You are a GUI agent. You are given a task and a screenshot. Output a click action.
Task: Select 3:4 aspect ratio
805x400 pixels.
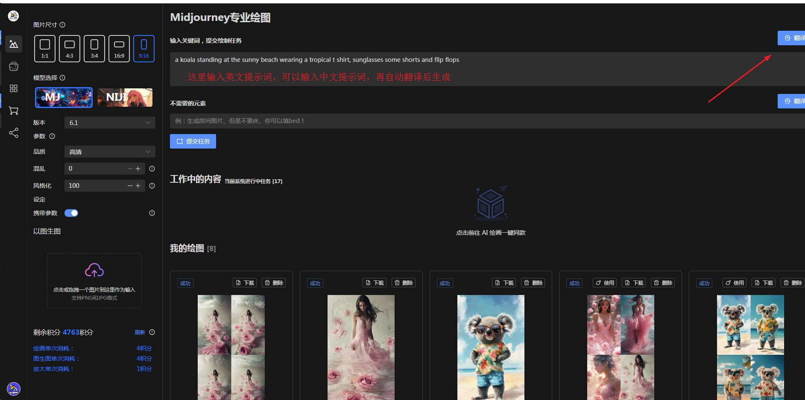pyautogui.click(x=94, y=49)
